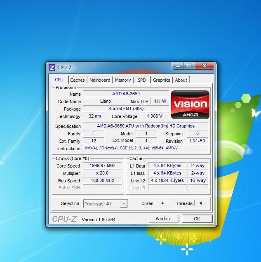
Task: Open the About tab
Action: (x=181, y=80)
